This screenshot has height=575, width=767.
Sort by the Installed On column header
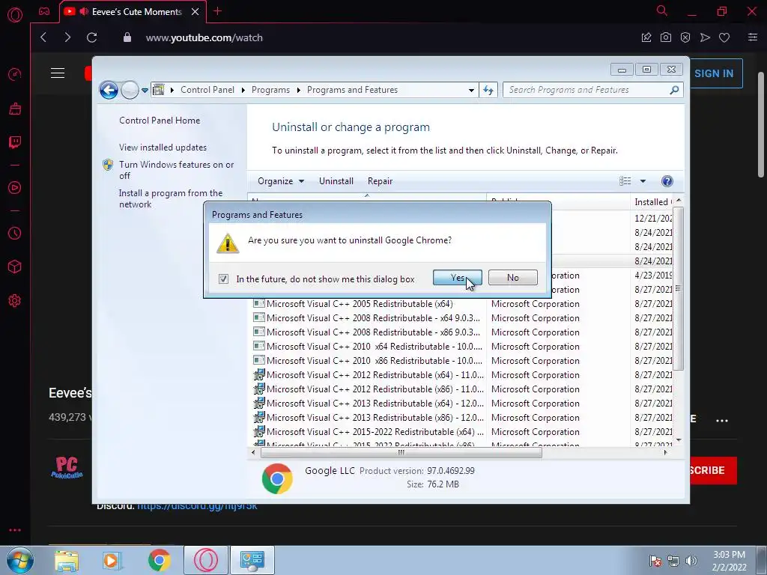point(652,202)
